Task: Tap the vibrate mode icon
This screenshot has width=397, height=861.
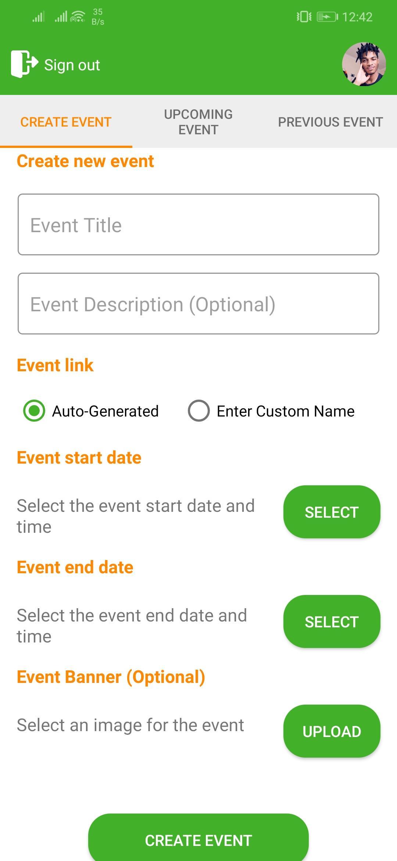Action: click(x=304, y=17)
